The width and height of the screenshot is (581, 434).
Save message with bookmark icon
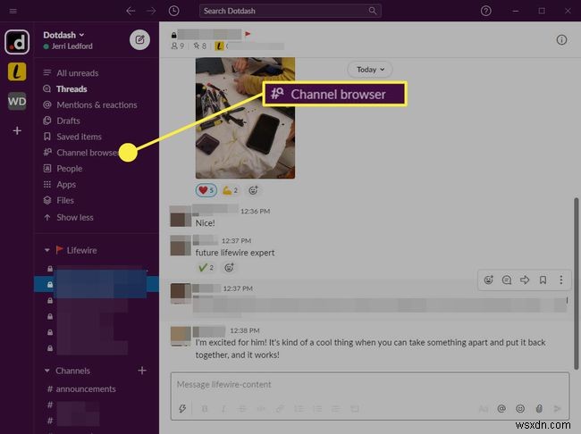point(543,280)
